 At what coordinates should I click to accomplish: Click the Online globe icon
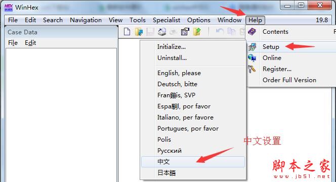click(252, 57)
